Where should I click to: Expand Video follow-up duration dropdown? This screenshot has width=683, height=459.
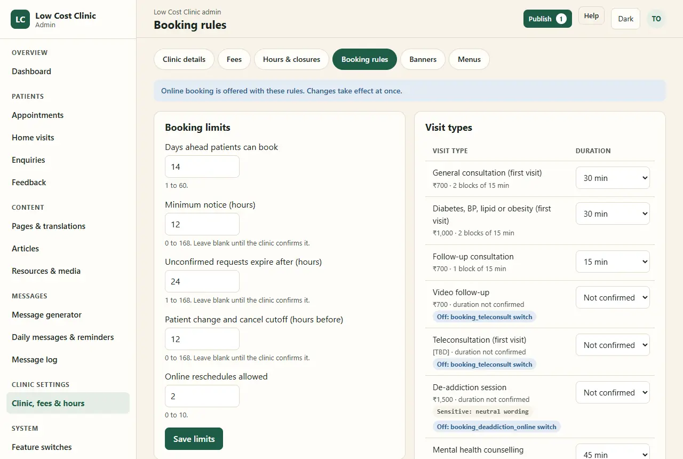click(613, 297)
